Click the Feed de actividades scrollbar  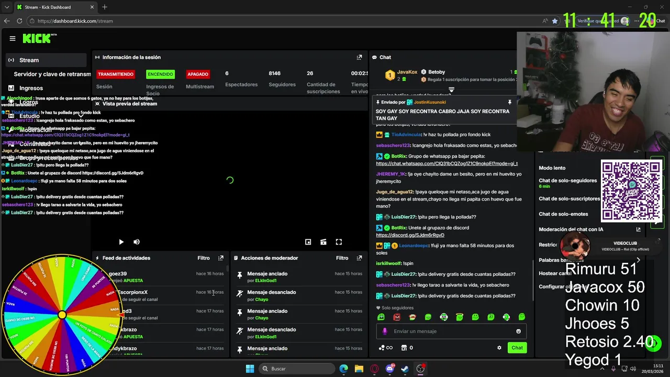coord(228,269)
